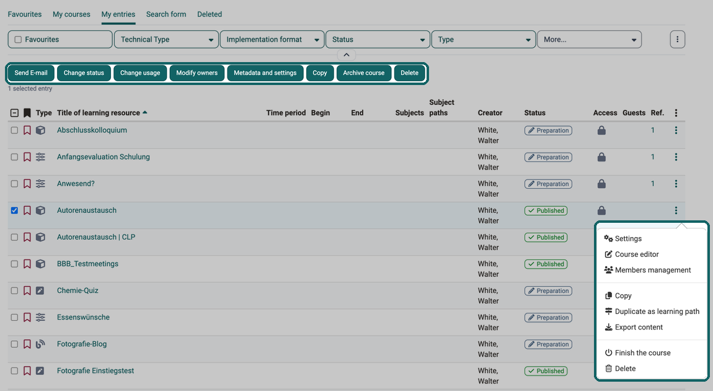Click course type icon of Autorenaustausch | CLP
Viewport: 713px width, 391px height.
[40, 237]
